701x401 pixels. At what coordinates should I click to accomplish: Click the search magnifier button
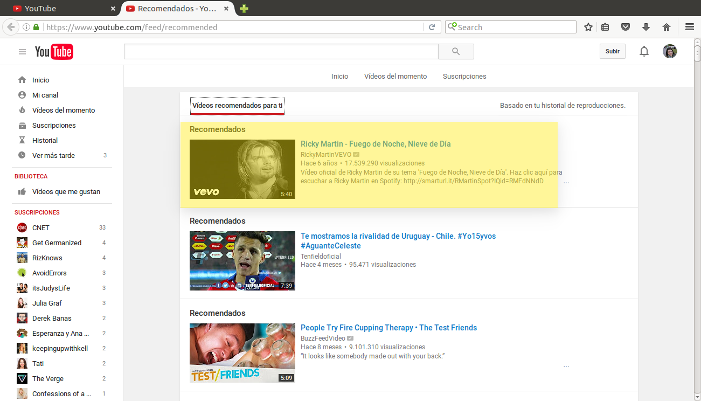click(x=456, y=52)
